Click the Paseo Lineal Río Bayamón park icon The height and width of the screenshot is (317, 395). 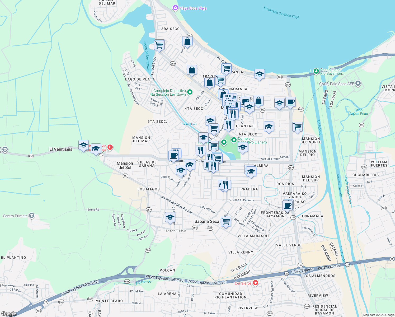click(x=316, y=71)
